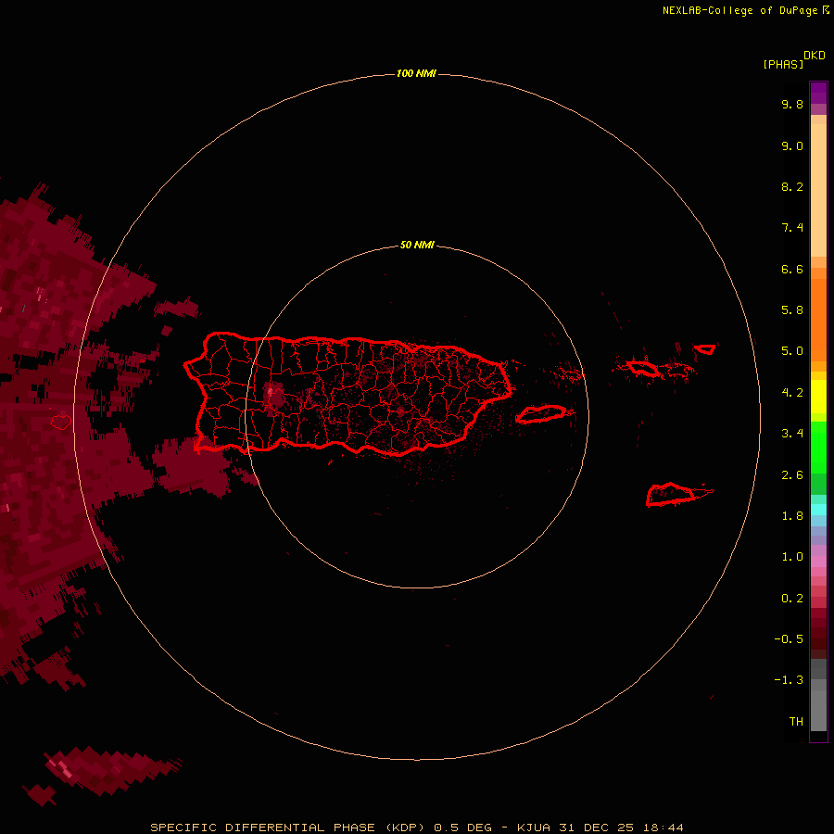834x834 pixels.
Task: Click the 6.6 scale value
Action: (x=792, y=269)
